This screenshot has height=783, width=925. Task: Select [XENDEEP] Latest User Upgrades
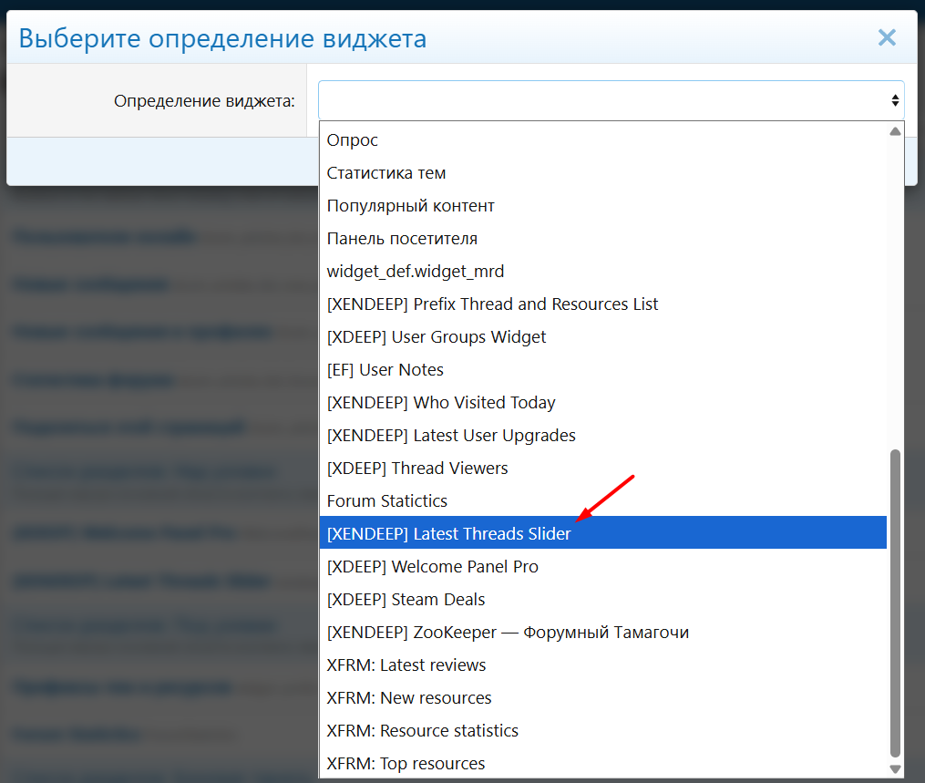tap(603, 435)
